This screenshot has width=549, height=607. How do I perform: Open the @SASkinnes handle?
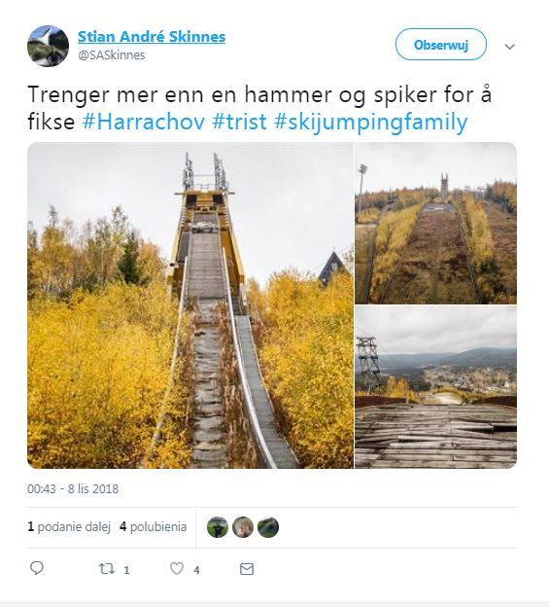click(112, 55)
